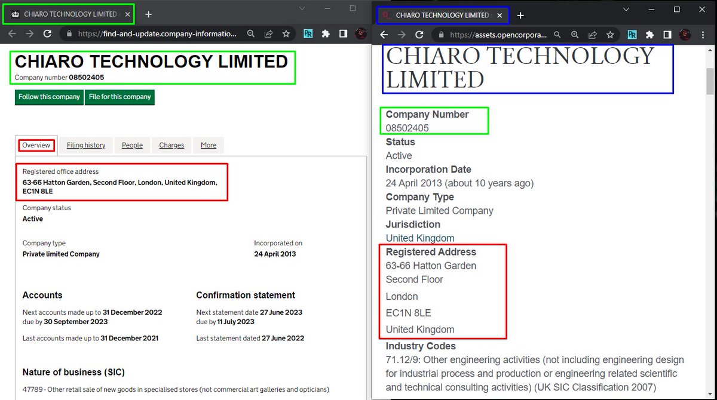Open the PR extension in the Companies House window
The height and width of the screenshot is (400, 717).
coord(308,34)
